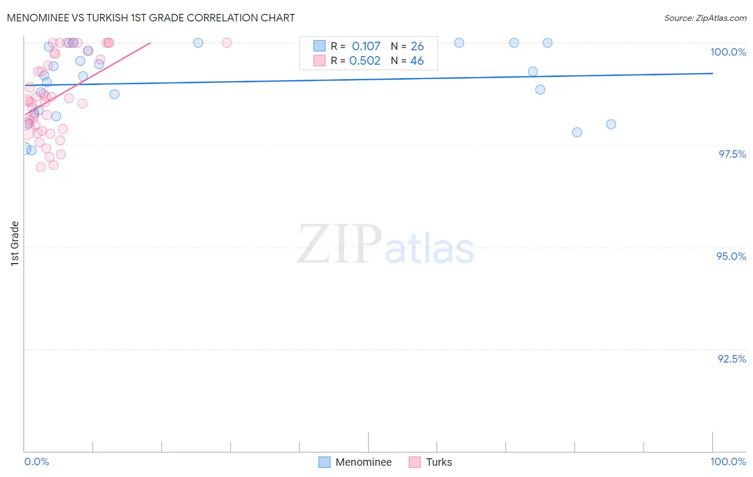Click the ZIPatlas watermark in chart center
Image resolution: width=753 pixels, height=477 pixels.
click(x=386, y=244)
